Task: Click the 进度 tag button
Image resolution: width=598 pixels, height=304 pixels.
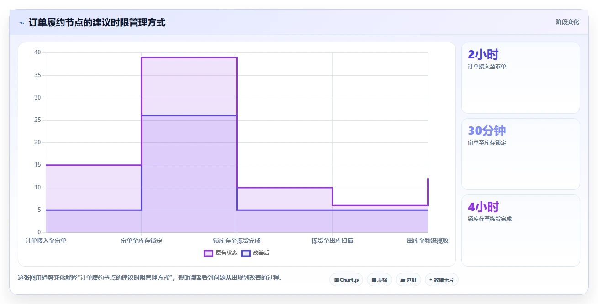Action: click(x=408, y=280)
